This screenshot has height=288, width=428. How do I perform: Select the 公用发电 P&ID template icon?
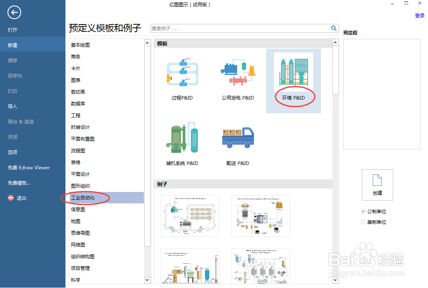[x=238, y=72]
